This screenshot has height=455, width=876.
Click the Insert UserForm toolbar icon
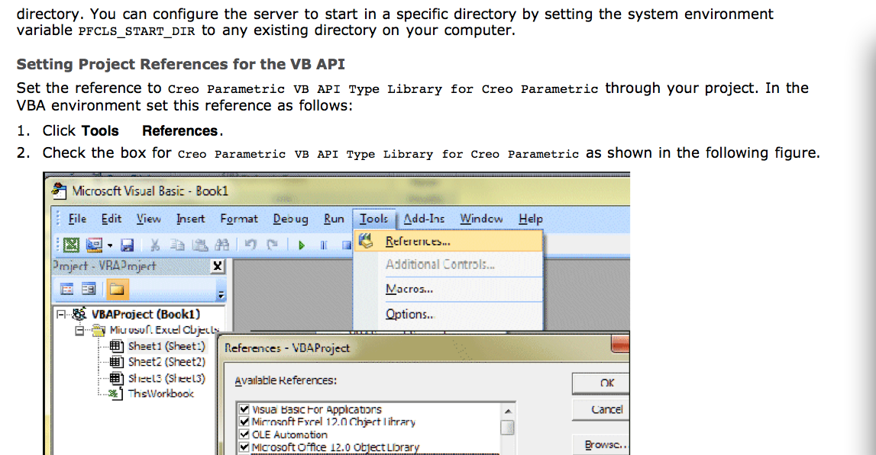tap(94, 245)
